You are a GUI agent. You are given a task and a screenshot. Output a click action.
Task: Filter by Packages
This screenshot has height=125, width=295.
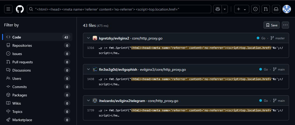38,95
